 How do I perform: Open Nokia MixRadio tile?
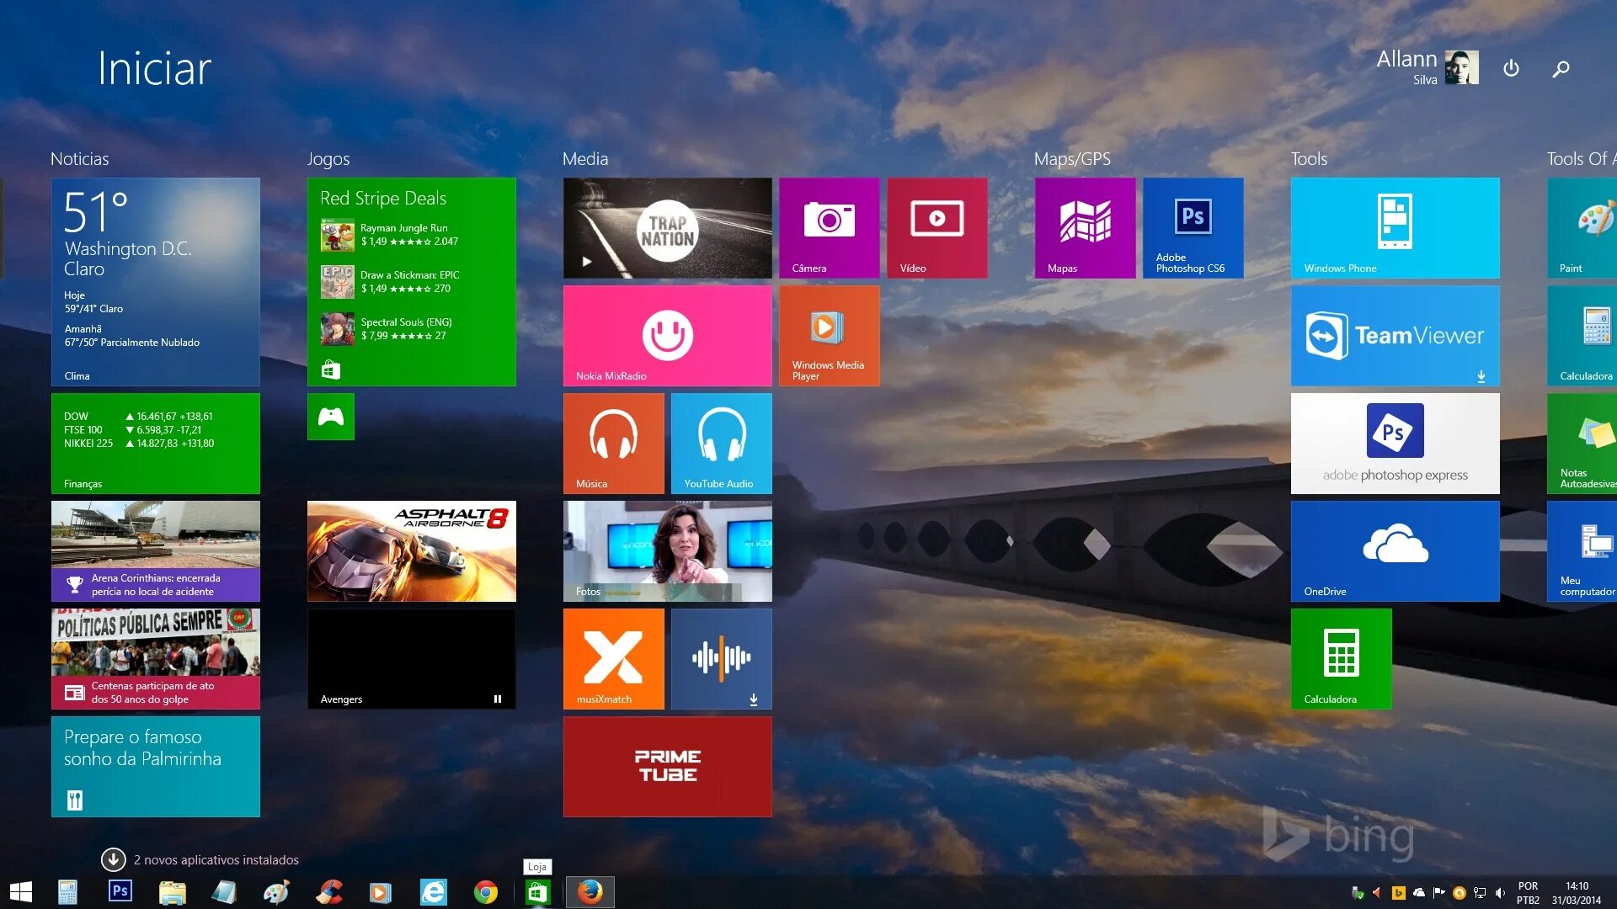click(668, 335)
